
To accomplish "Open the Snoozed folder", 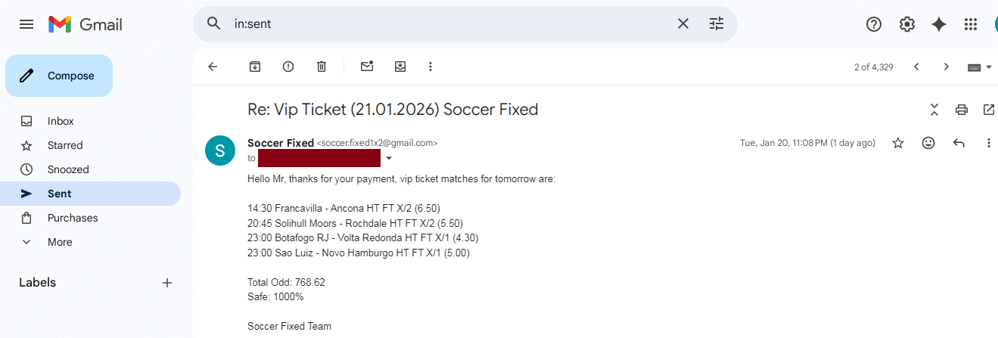I will click(x=68, y=169).
